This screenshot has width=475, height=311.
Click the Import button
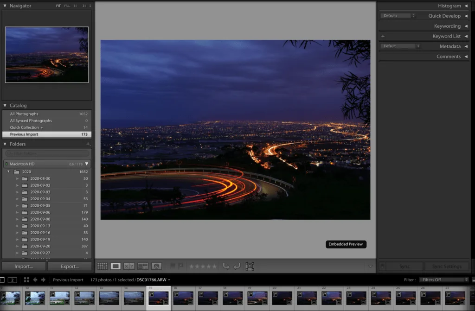pyautogui.click(x=24, y=267)
